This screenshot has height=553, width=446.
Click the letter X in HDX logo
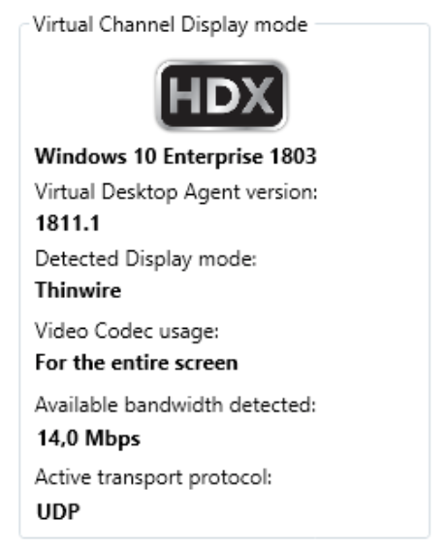pyautogui.click(x=257, y=96)
